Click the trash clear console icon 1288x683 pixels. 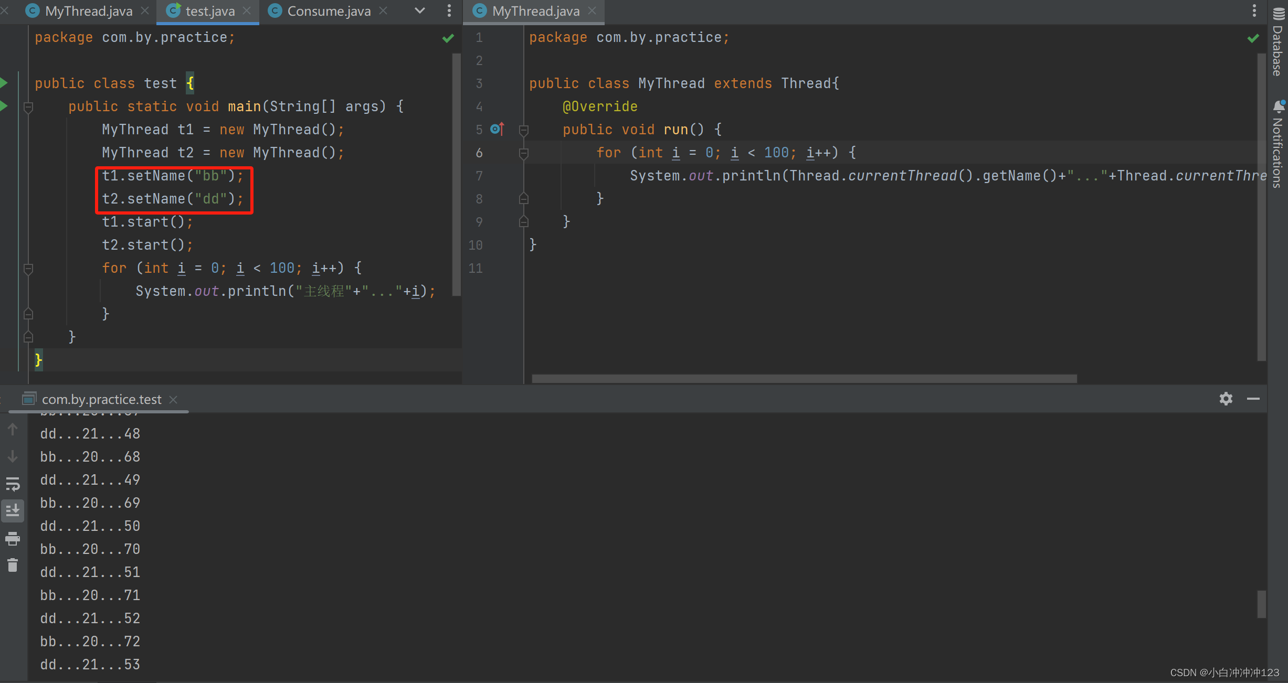(13, 565)
